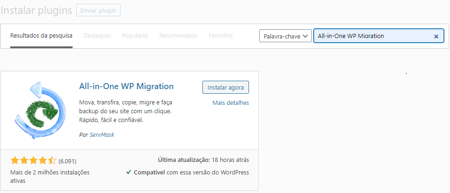The image size is (450, 193).
Task: Open the Destaques tab
Action: click(x=97, y=36)
